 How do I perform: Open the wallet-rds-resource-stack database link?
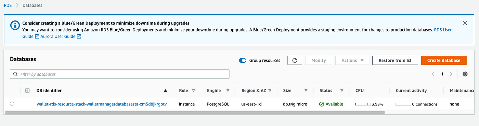pos(102,104)
